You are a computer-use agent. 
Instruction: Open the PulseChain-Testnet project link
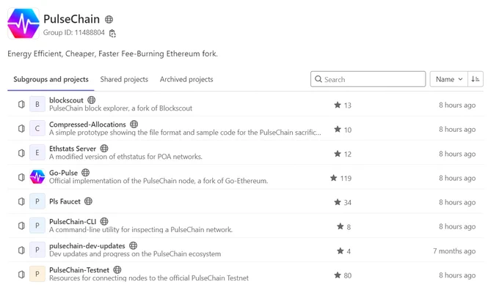[x=79, y=269]
